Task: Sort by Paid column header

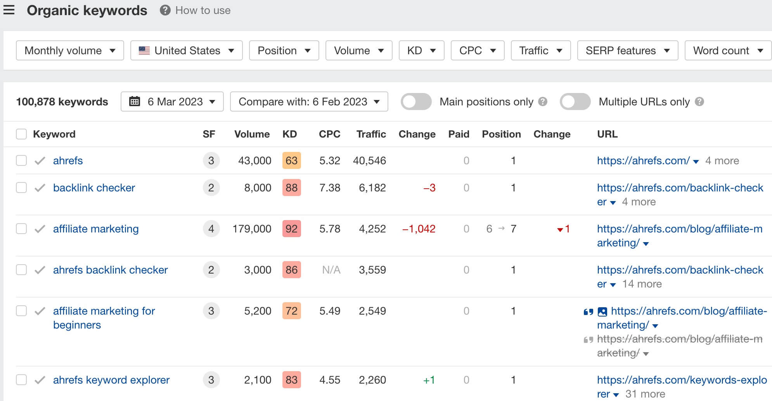Action: (459, 134)
